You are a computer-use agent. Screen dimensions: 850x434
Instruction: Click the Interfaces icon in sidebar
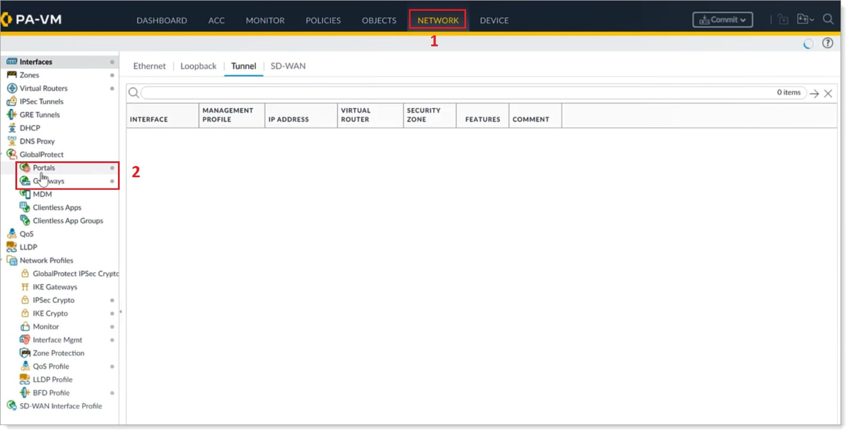(11, 62)
